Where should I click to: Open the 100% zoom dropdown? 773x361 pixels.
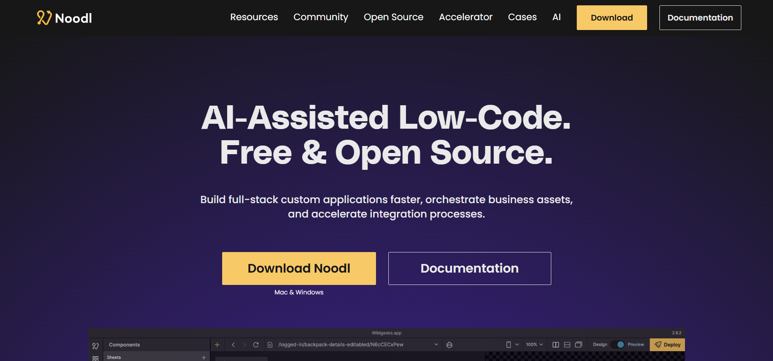point(534,345)
